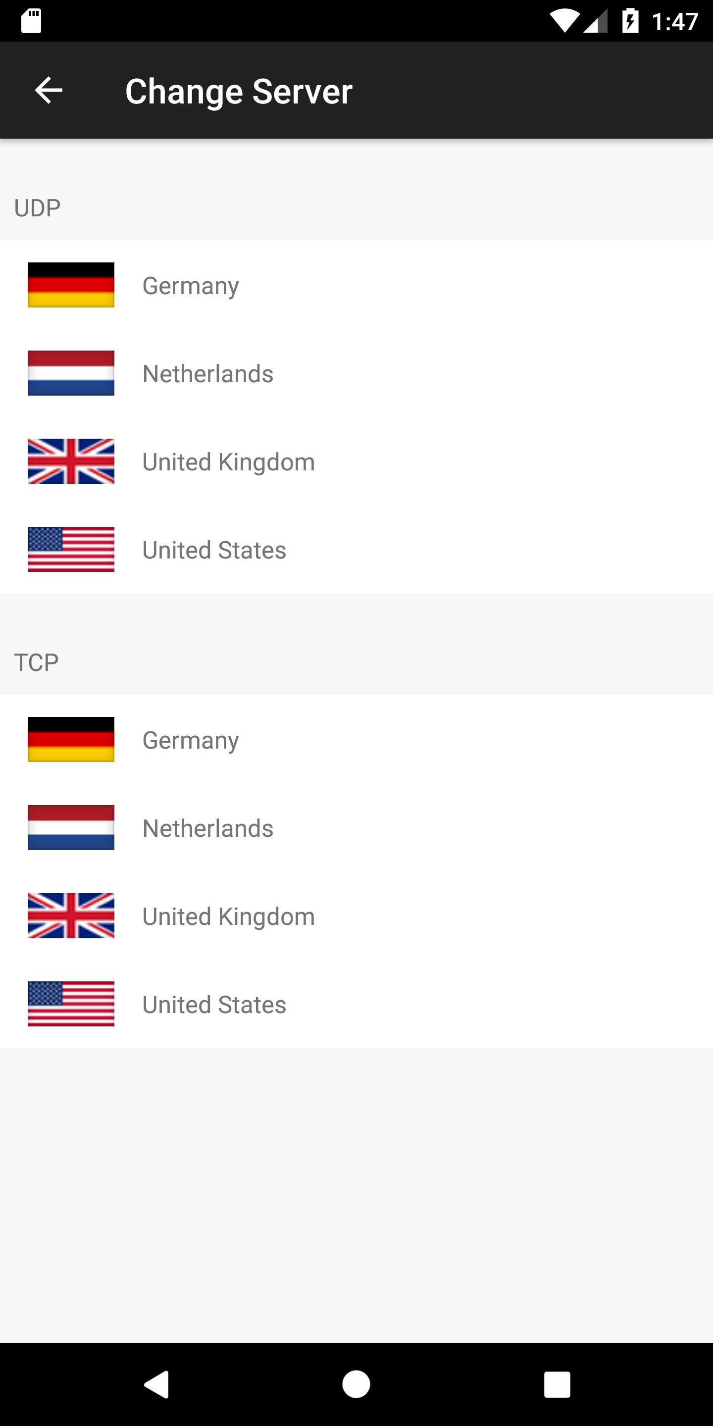This screenshot has width=713, height=1426.
Task: Connect to United States TCP server
Action: tap(214, 1004)
